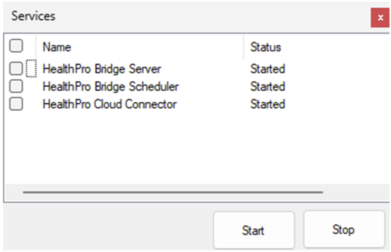Tick the select-all checkbox in header row
Viewport: 391px width, 252px height.
tap(16, 46)
